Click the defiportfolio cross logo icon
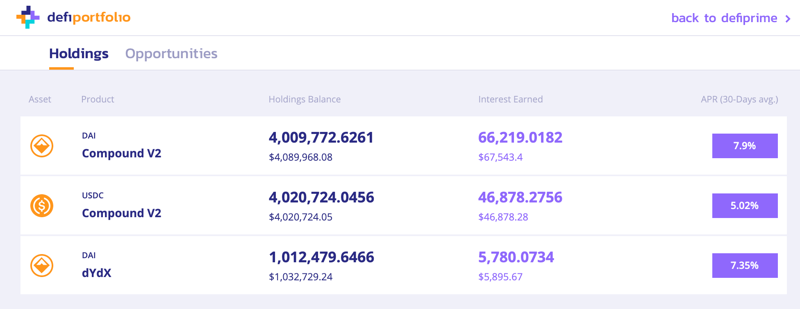The height and width of the screenshot is (309, 800). point(28,17)
